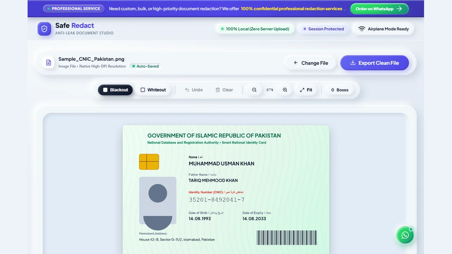Click the 67% zoom level value
Image resolution: width=452 pixels, height=254 pixels.
(x=270, y=90)
